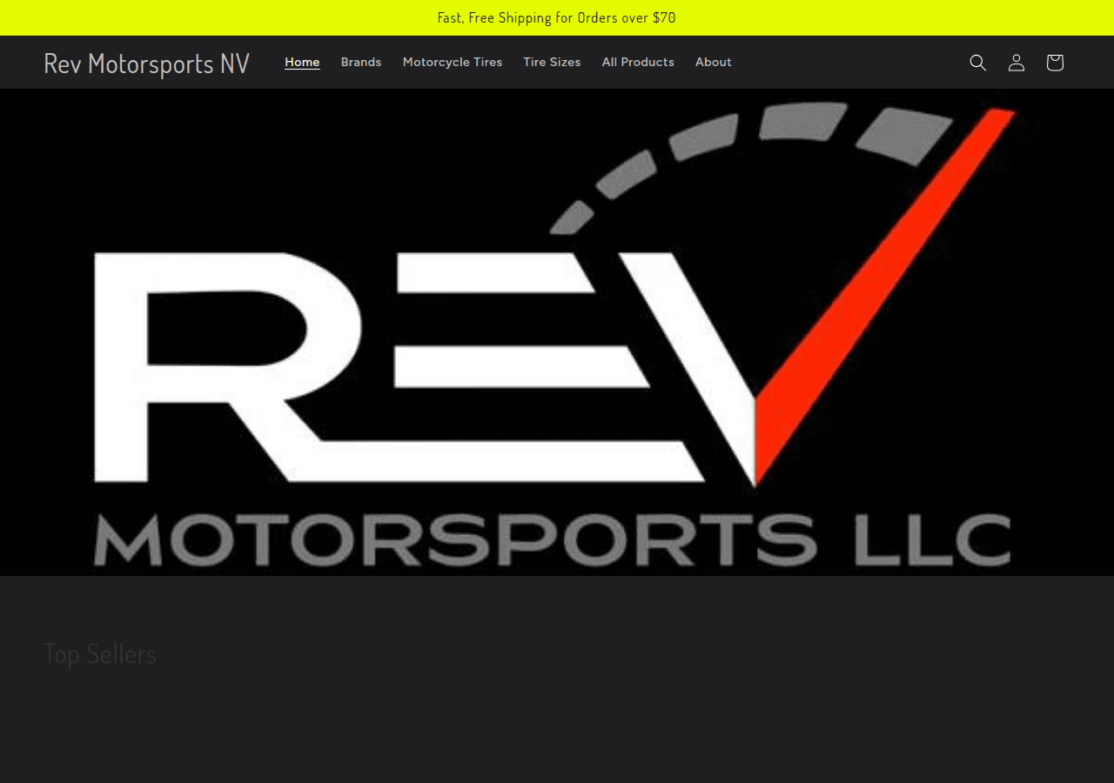Open the account login icon
Screen dimensions: 1114x783
coord(1017,63)
